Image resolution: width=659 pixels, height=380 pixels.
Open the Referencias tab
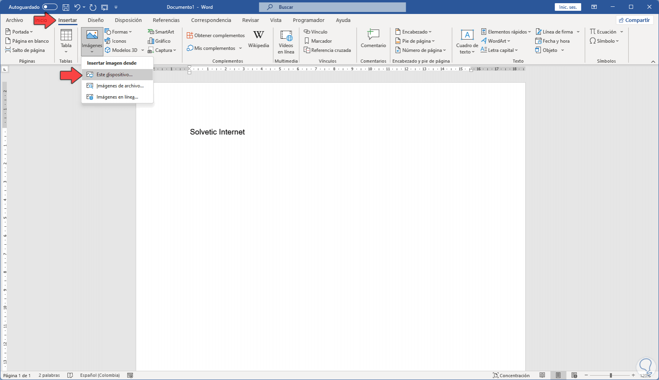[166, 20]
